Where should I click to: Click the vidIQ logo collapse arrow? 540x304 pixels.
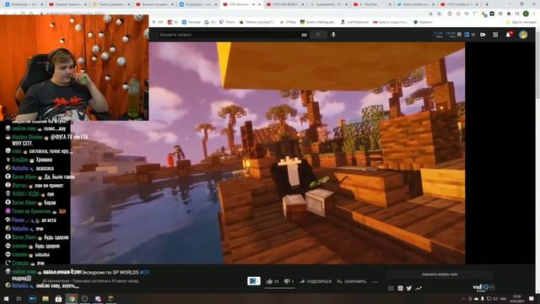tap(492, 287)
